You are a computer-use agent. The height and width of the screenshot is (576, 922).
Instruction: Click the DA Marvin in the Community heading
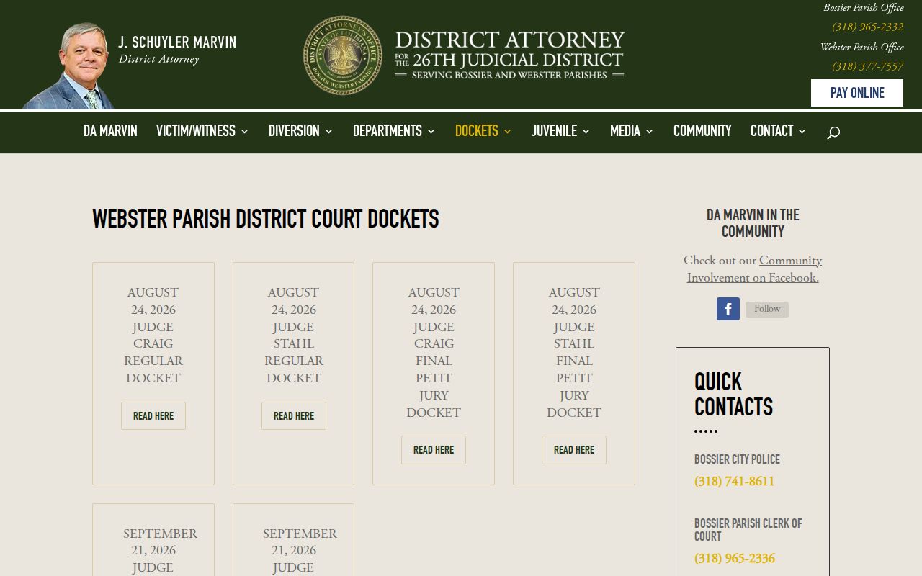coord(753,223)
